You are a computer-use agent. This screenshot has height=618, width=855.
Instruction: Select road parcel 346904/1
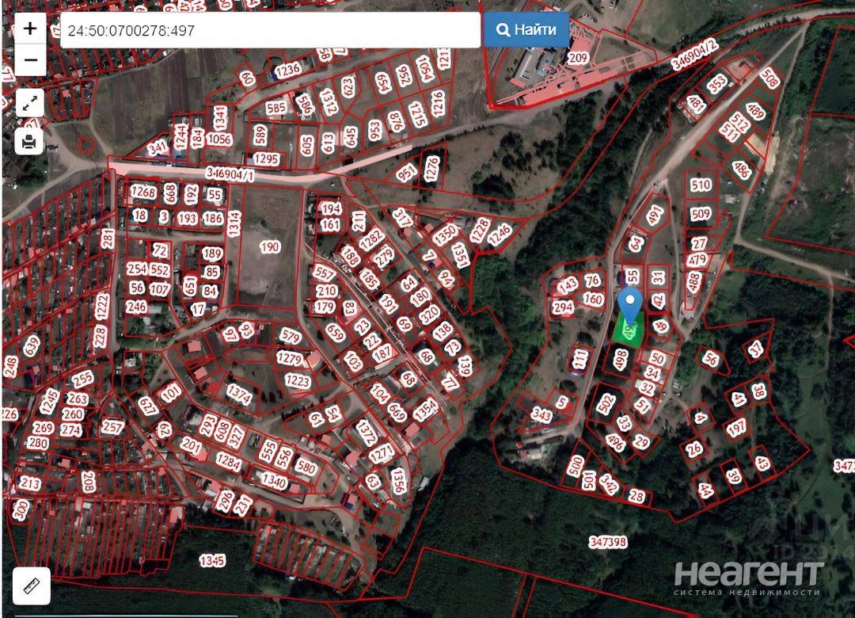pos(230,174)
